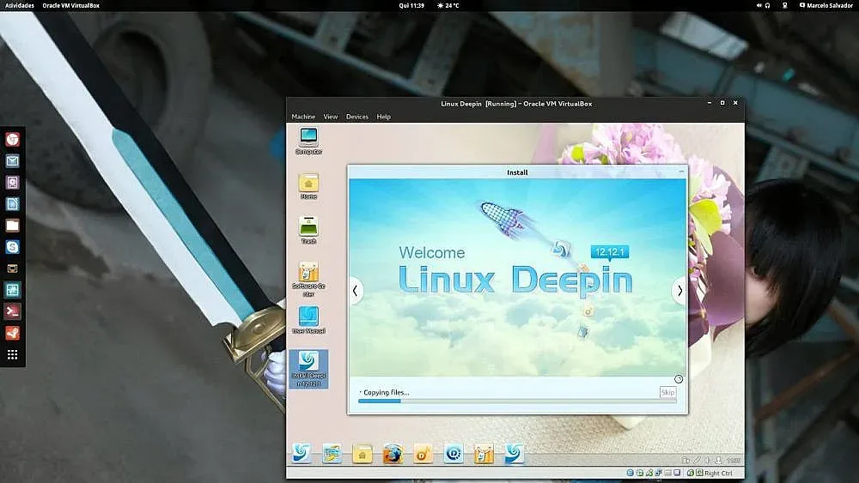Click the Copying files progress bar

click(517, 401)
